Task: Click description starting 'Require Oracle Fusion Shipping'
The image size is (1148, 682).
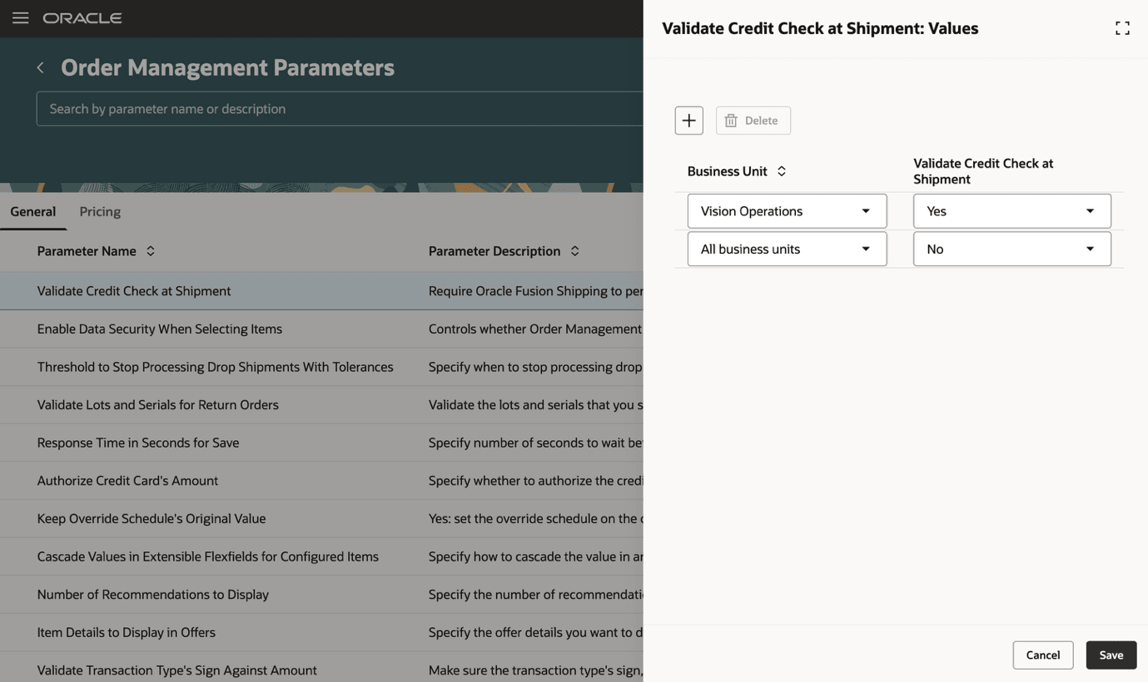Action: click(x=535, y=291)
